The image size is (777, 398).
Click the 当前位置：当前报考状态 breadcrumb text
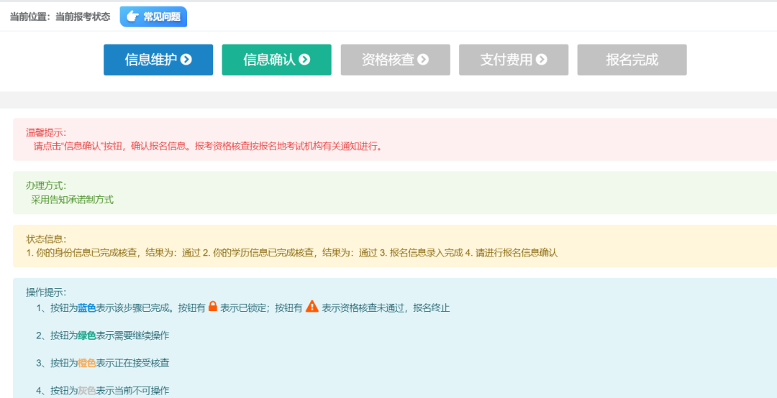click(x=60, y=17)
